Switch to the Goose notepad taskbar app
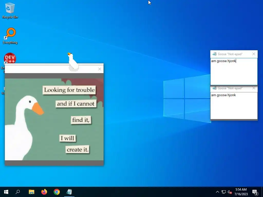 point(69,192)
